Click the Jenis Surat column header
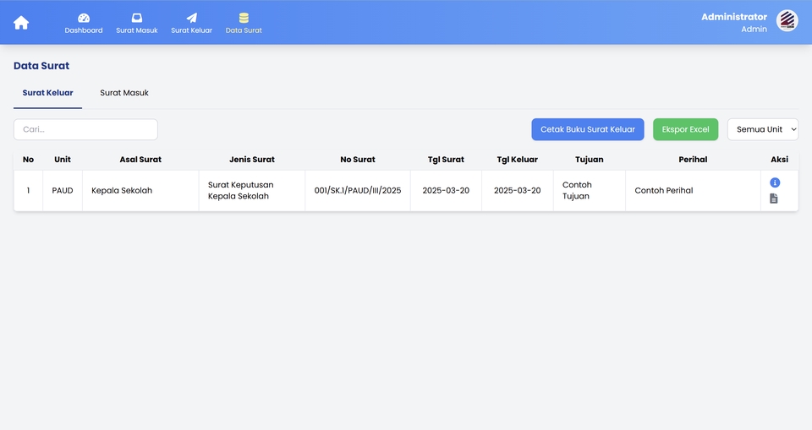Screen dimensions: 812x430 (x=252, y=160)
